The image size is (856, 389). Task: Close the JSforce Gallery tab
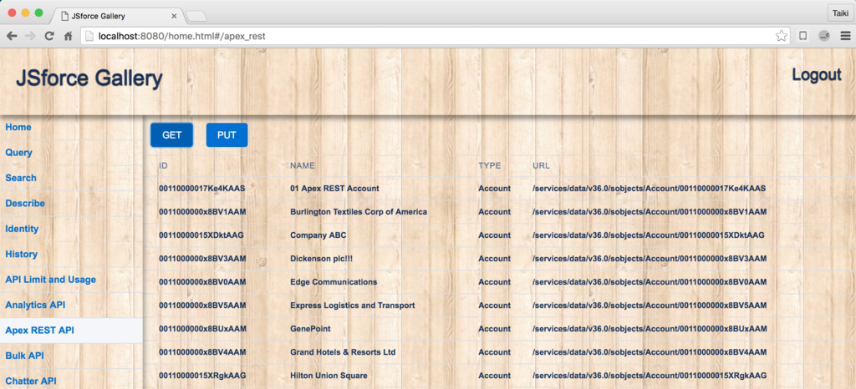pos(174,16)
